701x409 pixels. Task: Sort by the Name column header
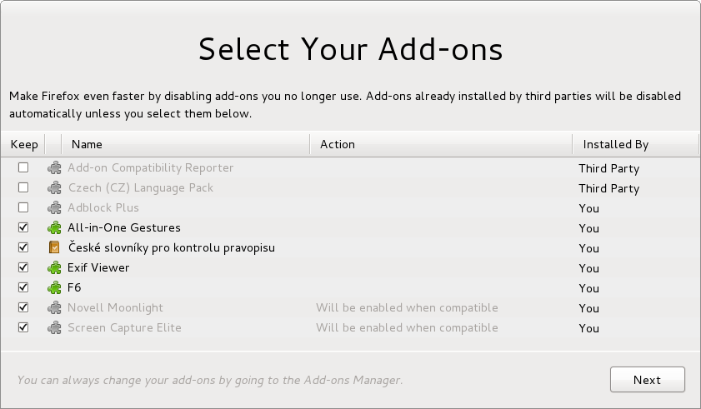(x=186, y=144)
